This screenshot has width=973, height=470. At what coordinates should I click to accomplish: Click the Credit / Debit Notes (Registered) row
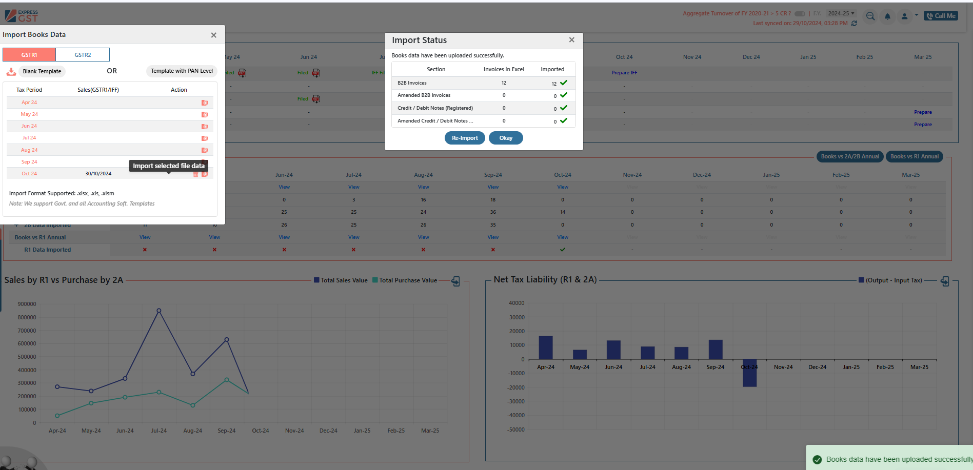tap(484, 108)
